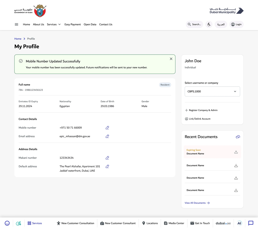This screenshot has height=229, width=258.
Task: Open the Open Data menu item
Action: (x=90, y=24)
